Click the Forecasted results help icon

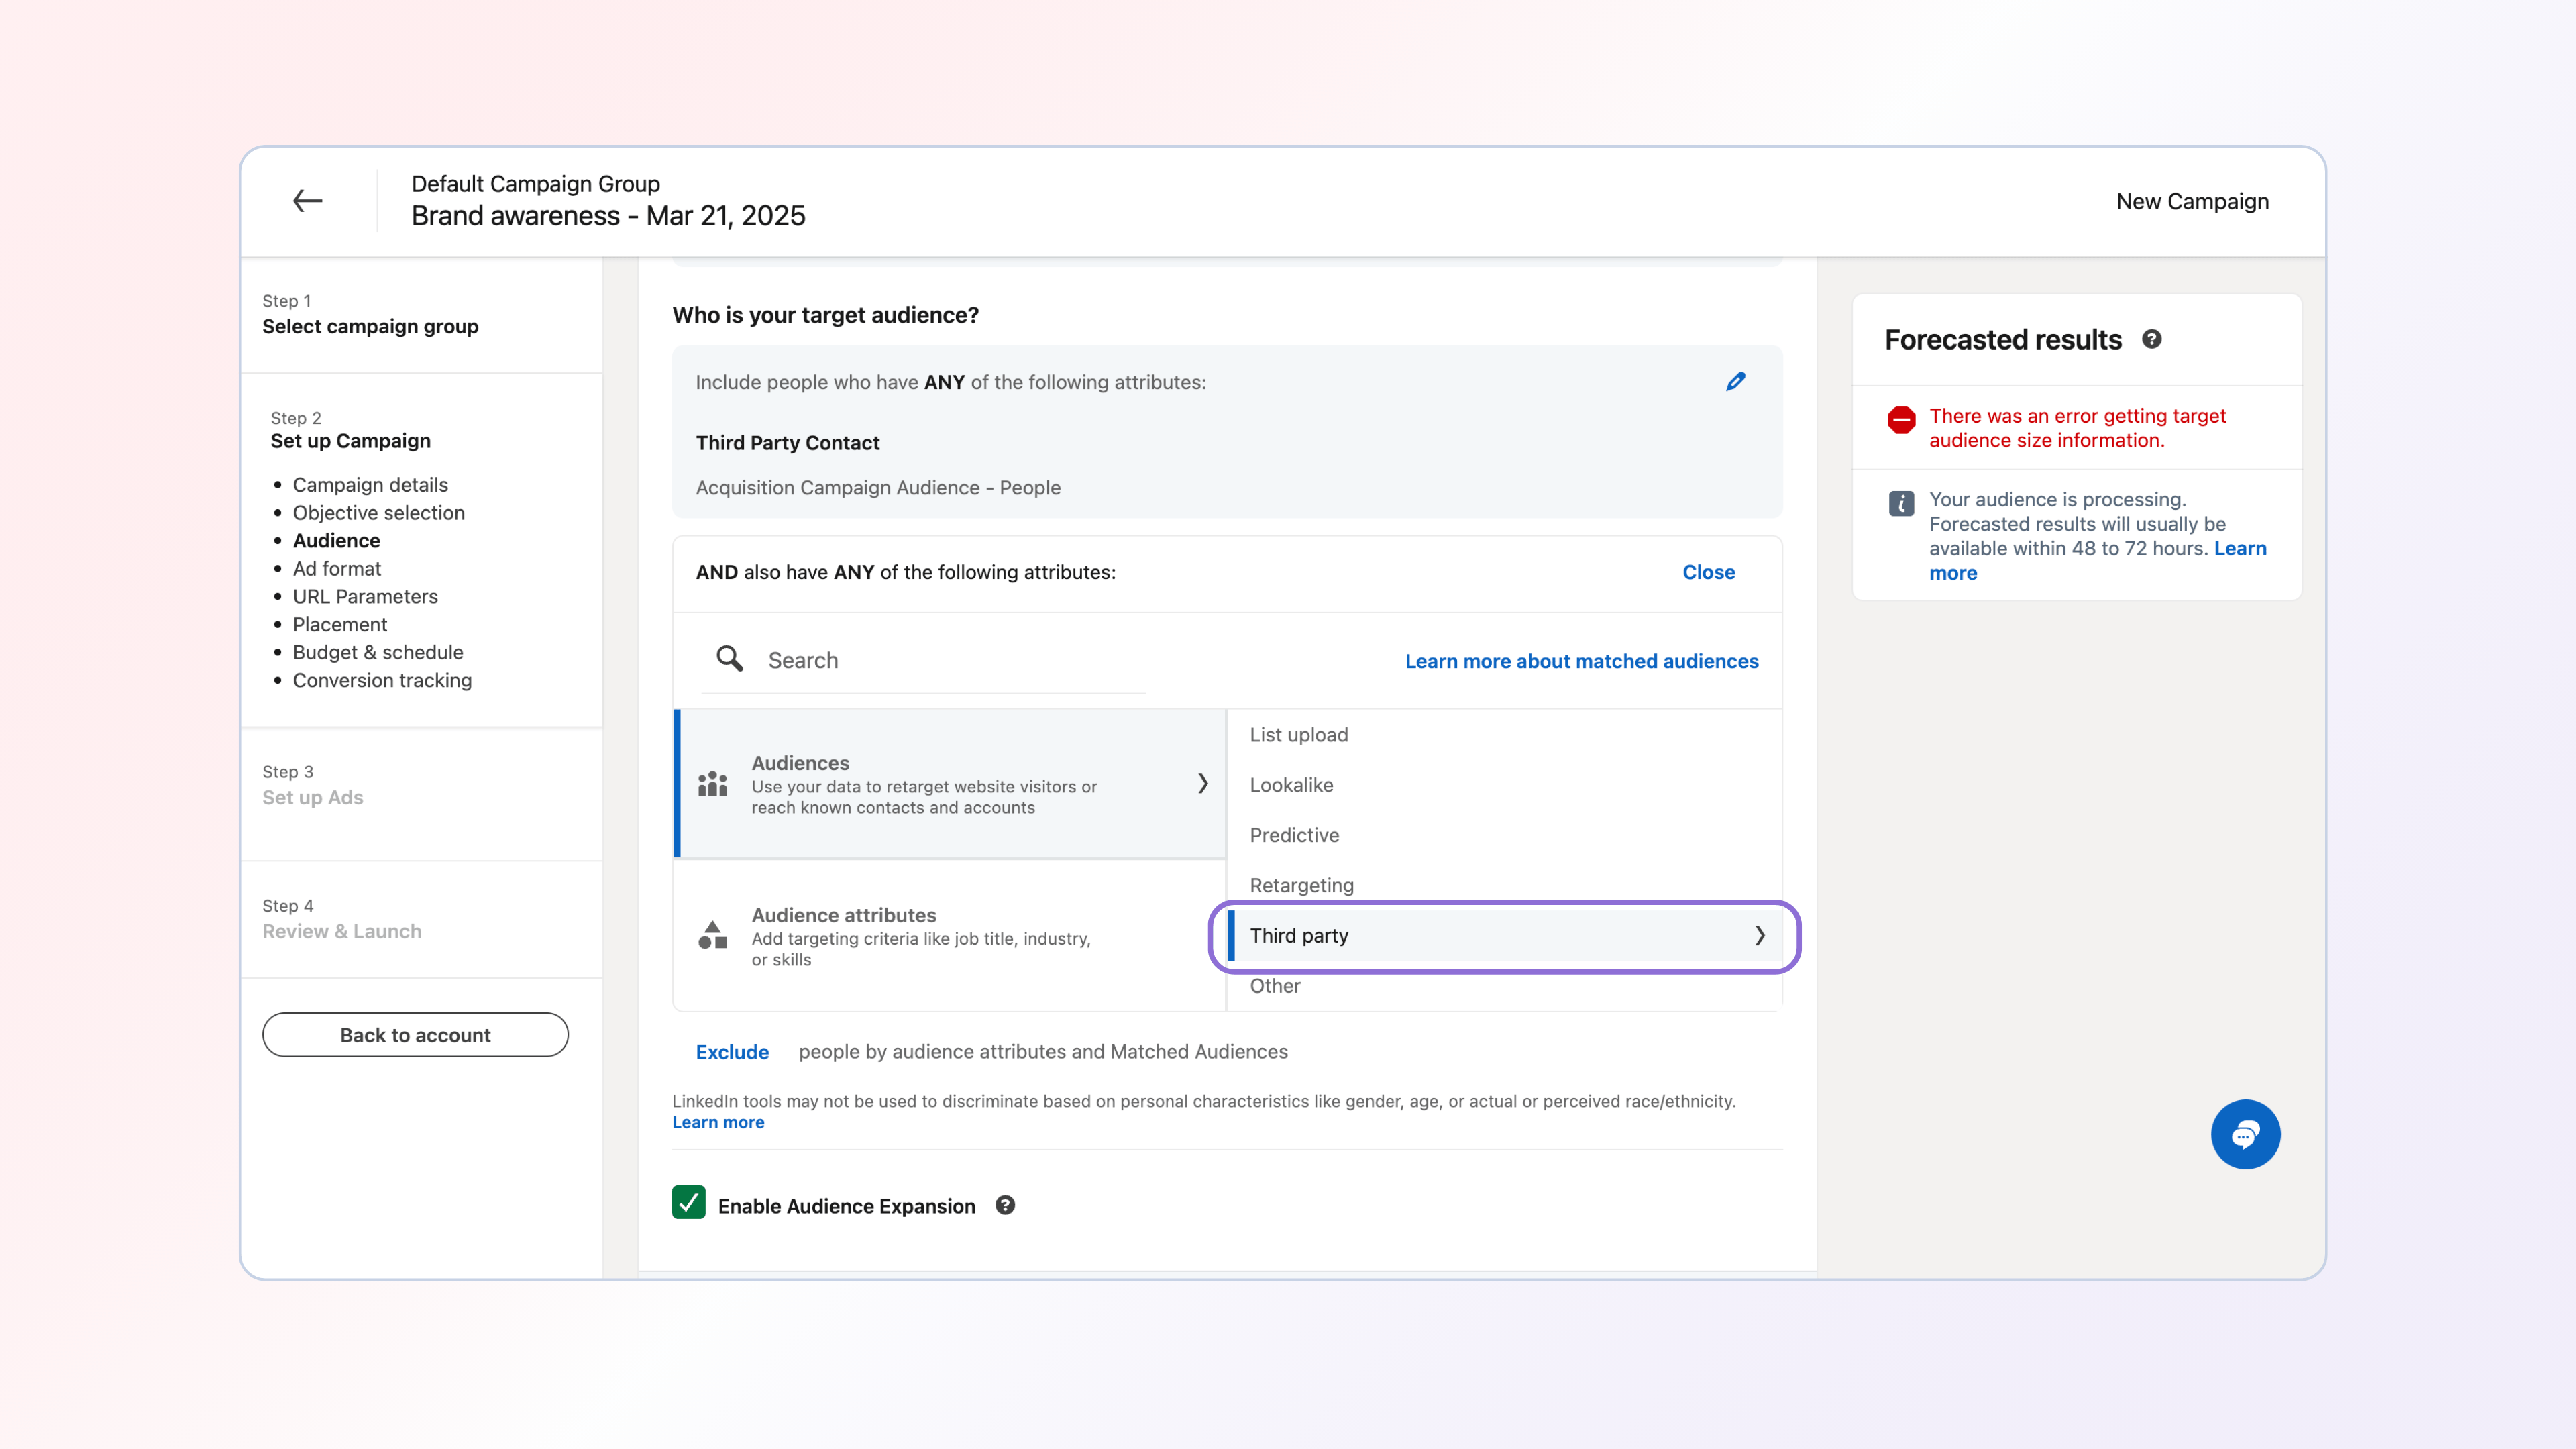click(x=2151, y=340)
